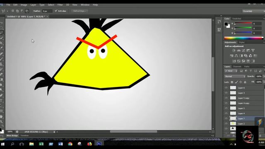This screenshot has height=149, width=265.
Task: Hide Layer 6 visibility eye
Action: [226, 88]
